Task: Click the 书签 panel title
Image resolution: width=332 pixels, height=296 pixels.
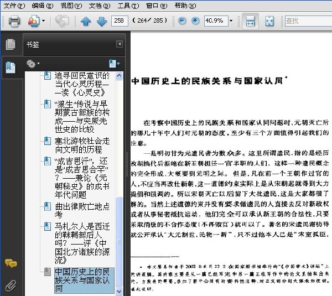Action: [33, 44]
